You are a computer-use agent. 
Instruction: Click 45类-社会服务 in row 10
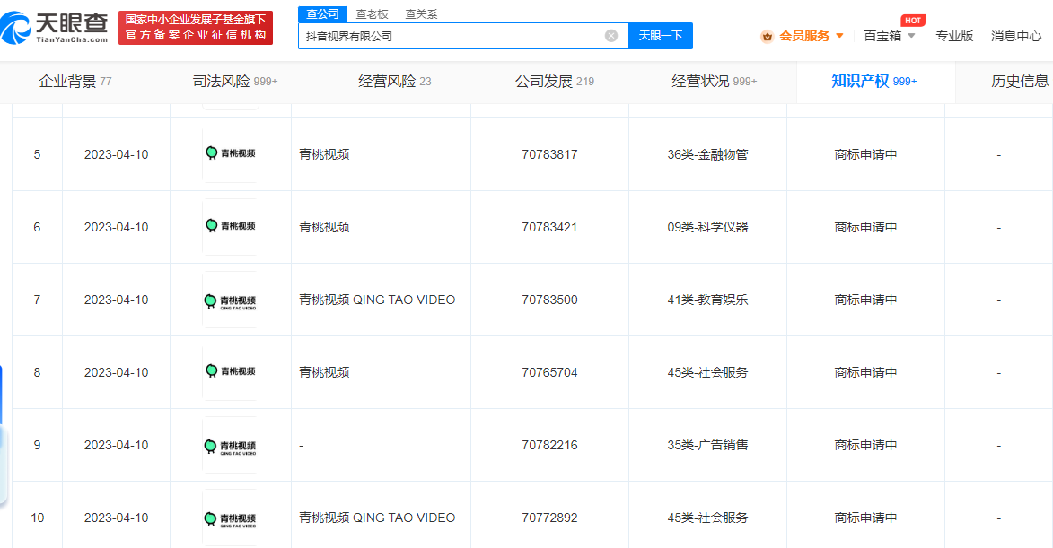click(707, 518)
